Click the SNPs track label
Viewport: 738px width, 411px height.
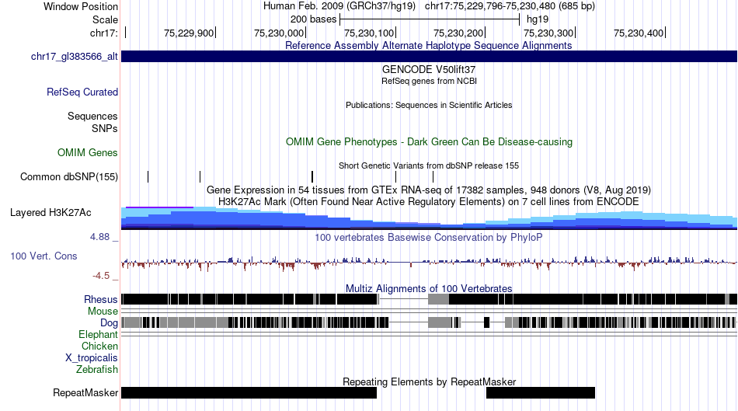(105, 128)
